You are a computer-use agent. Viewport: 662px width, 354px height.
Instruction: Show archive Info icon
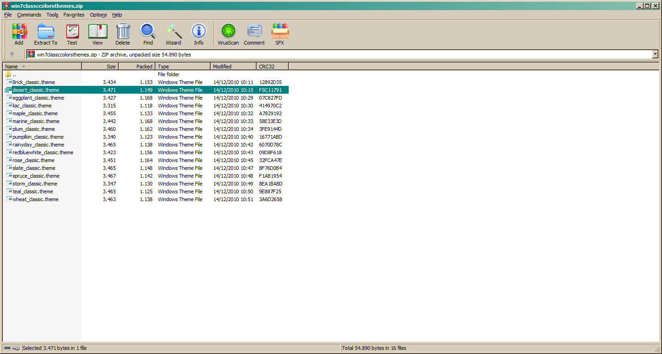click(199, 31)
